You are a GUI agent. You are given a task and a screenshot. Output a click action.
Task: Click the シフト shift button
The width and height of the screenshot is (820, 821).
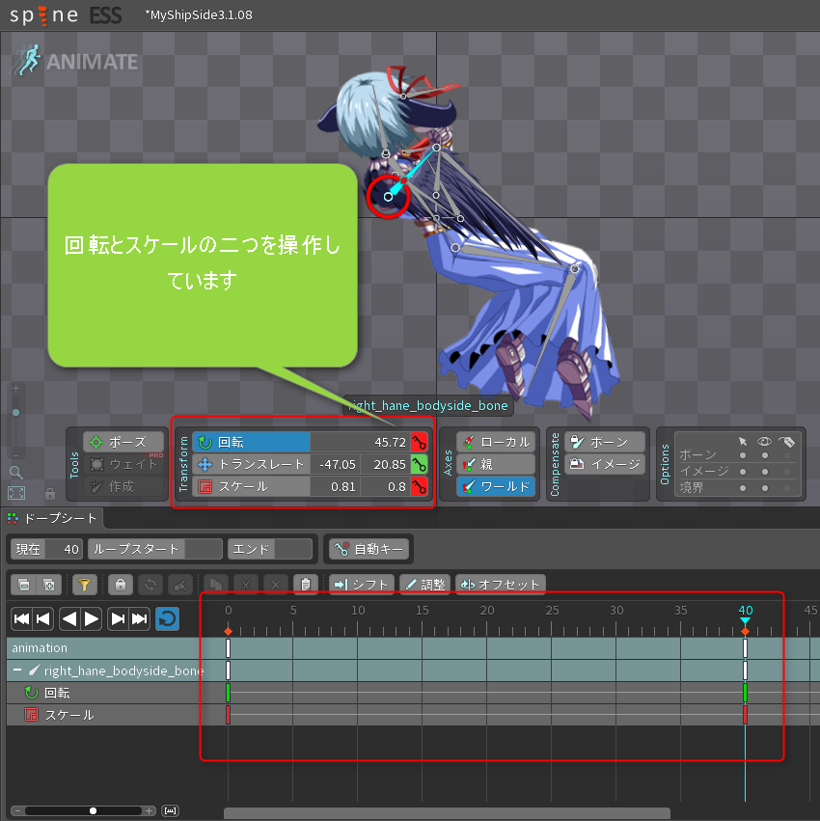[x=362, y=585]
